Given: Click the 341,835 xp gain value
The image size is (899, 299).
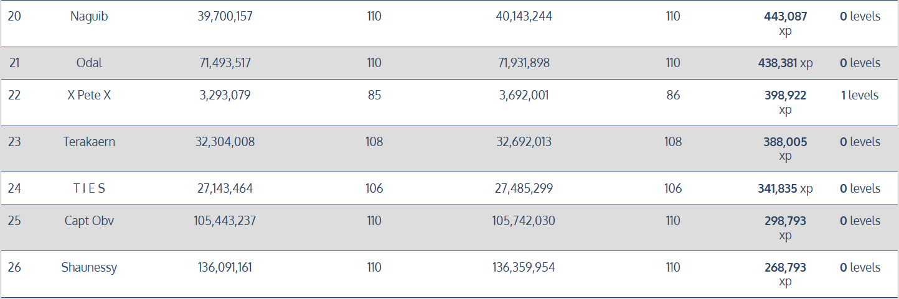Looking at the screenshot, I should pyautogui.click(x=780, y=188).
